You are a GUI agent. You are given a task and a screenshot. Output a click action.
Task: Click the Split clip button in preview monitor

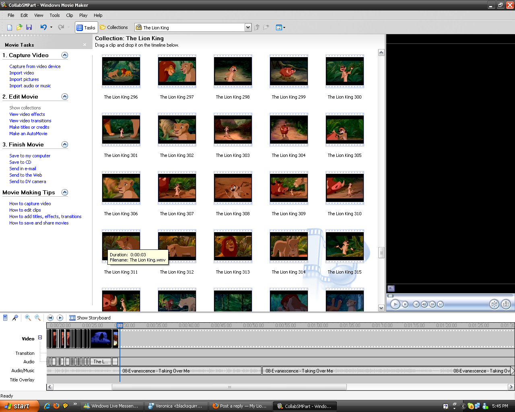click(x=494, y=305)
